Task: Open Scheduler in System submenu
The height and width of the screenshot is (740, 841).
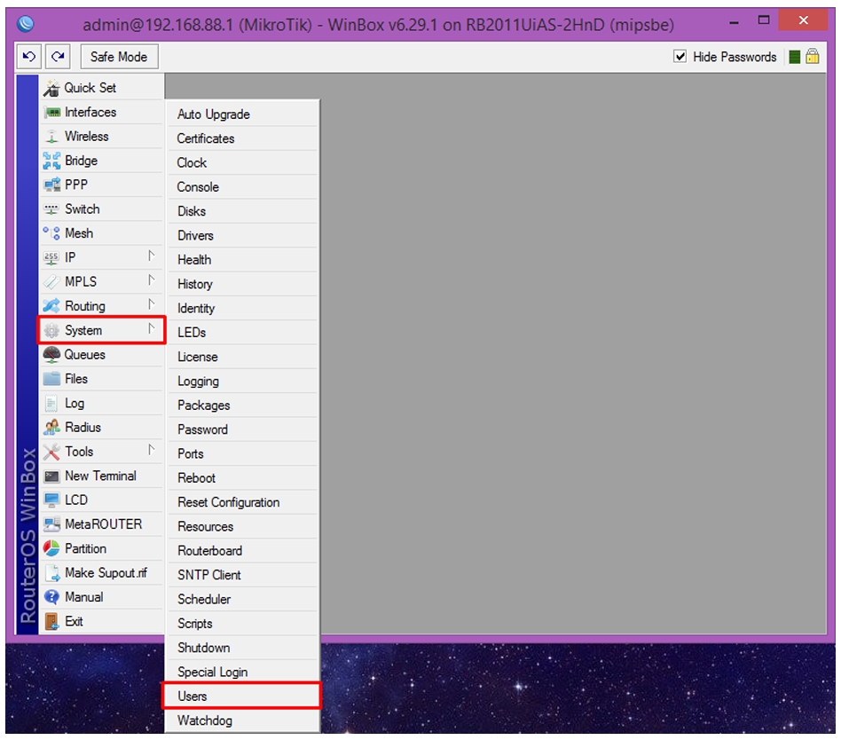Action: [242, 600]
